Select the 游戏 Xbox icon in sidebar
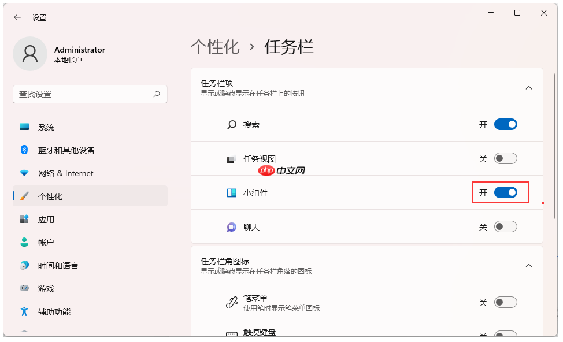Viewport: 563px width, 342px height. coord(23,288)
